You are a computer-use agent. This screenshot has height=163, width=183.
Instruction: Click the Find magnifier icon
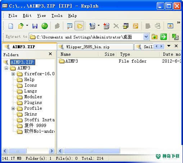[70, 26]
